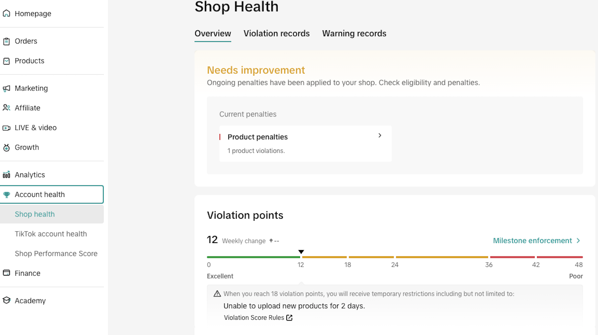
Task: Click the LIVE & video camera icon
Action: (6, 128)
